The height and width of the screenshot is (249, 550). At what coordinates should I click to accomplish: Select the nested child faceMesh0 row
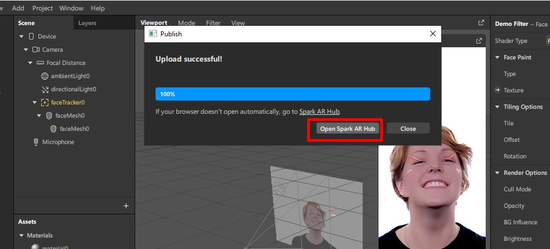(74, 129)
